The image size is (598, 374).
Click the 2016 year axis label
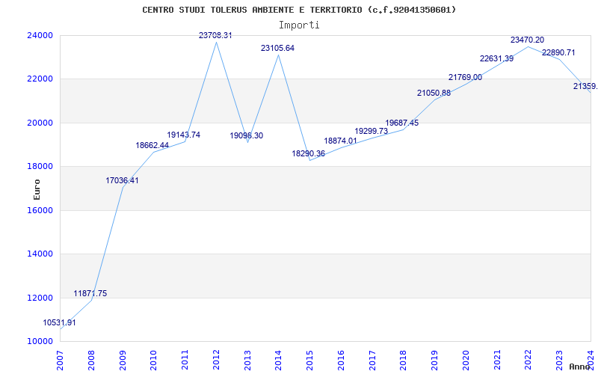[341, 361]
